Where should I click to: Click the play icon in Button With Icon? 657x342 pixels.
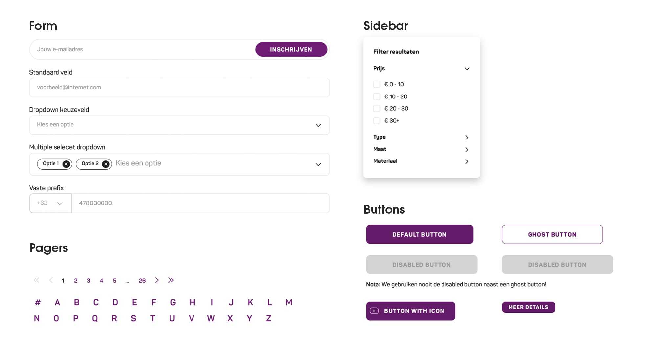click(x=374, y=311)
